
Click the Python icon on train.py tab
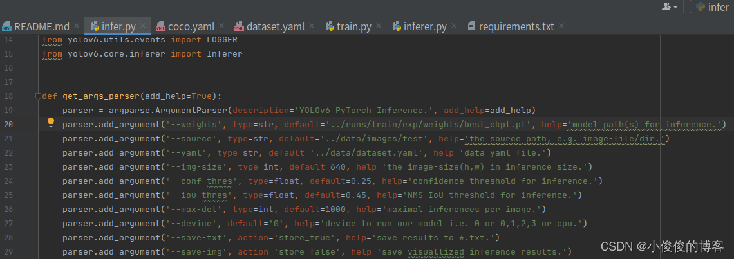tap(330, 26)
